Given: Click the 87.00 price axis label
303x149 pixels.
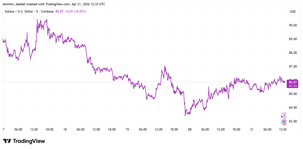Looking at the screenshot, I should (x=293, y=66).
